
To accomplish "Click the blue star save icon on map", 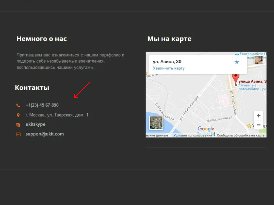I will (237, 62).
